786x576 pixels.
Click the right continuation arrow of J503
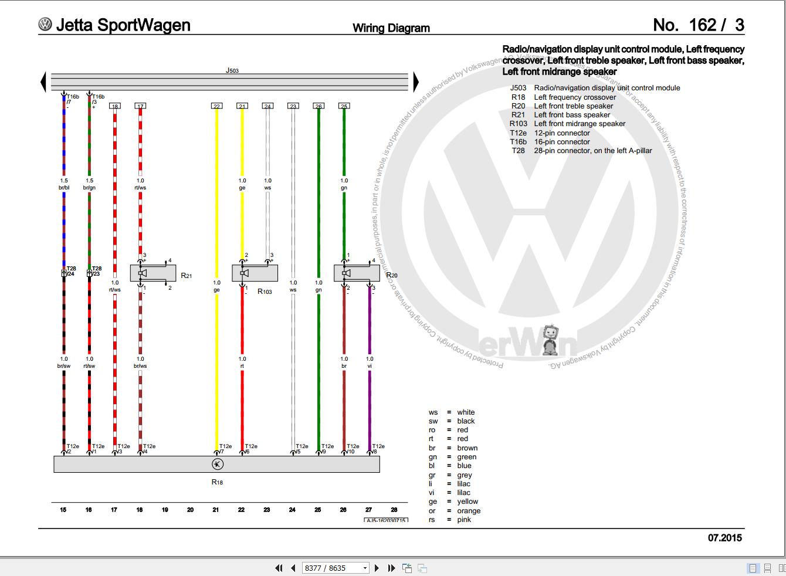[416, 82]
